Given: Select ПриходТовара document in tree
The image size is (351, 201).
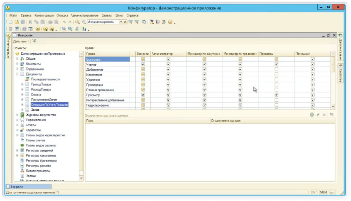Looking at the screenshot, I should pyautogui.click(x=41, y=84).
